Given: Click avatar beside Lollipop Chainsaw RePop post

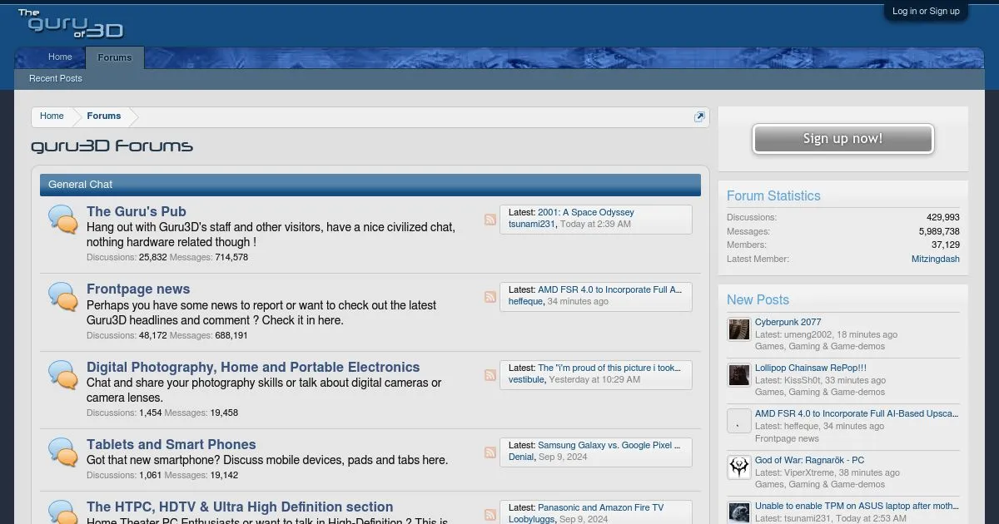Looking at the screenshot, I should pyautogui.click(x=739, y=375).
